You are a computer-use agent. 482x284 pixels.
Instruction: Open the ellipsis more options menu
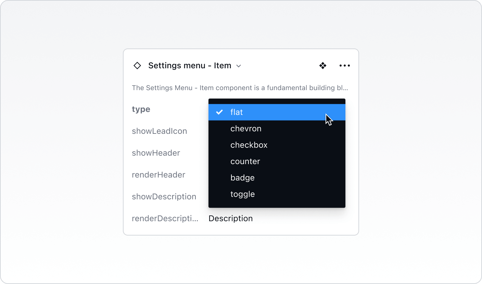click(x=344, y=66)
